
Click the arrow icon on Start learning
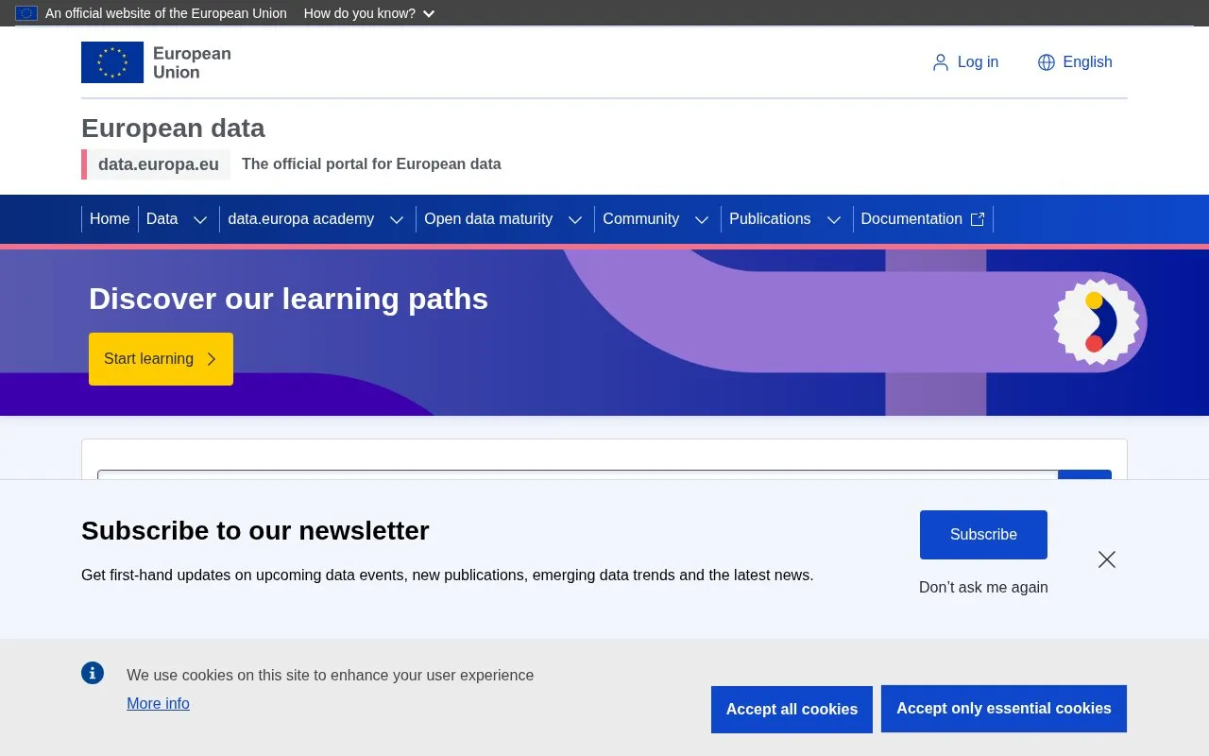click(x=212, y=359)
